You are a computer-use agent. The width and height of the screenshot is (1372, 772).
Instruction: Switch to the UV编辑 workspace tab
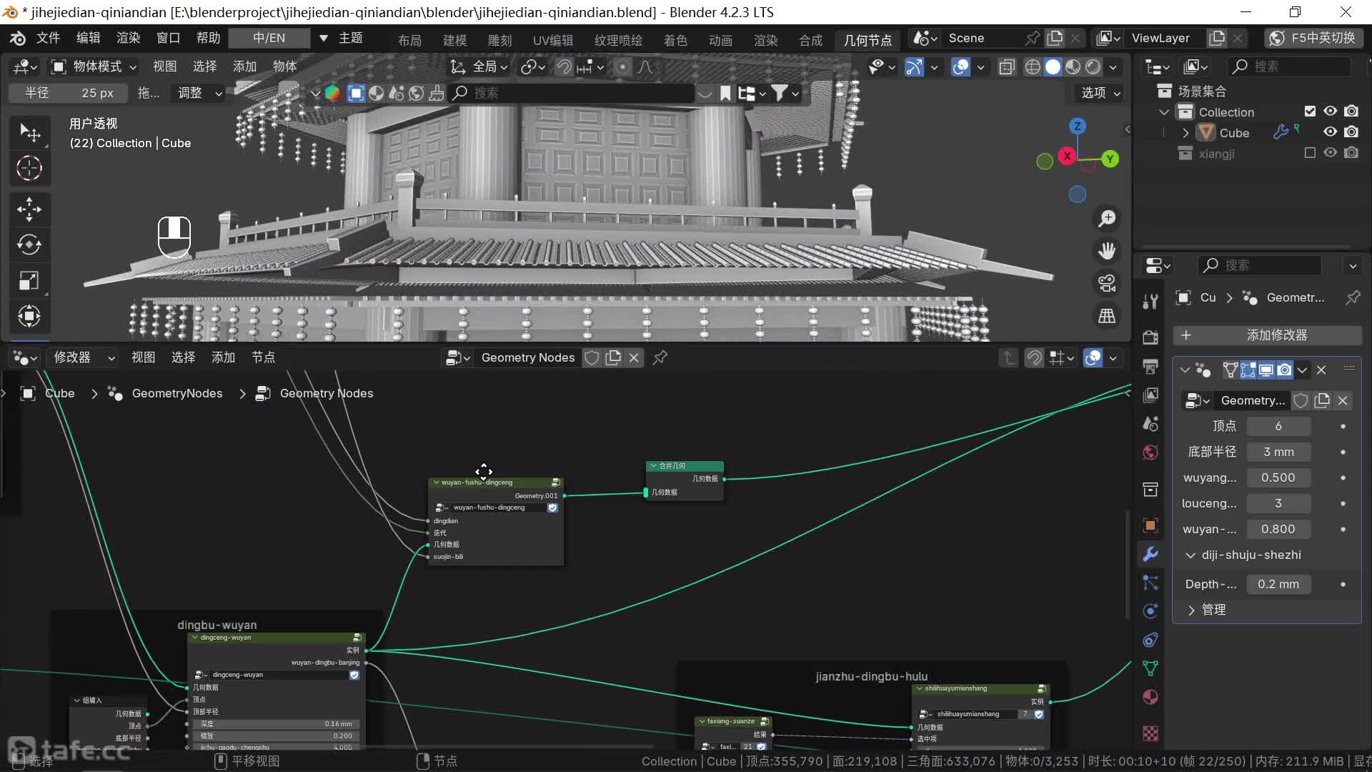[552, 40]
